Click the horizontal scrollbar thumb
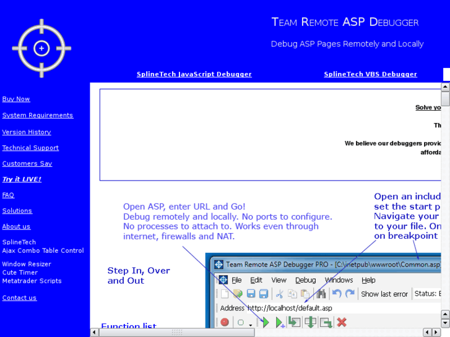 click(x=177, y=332)
